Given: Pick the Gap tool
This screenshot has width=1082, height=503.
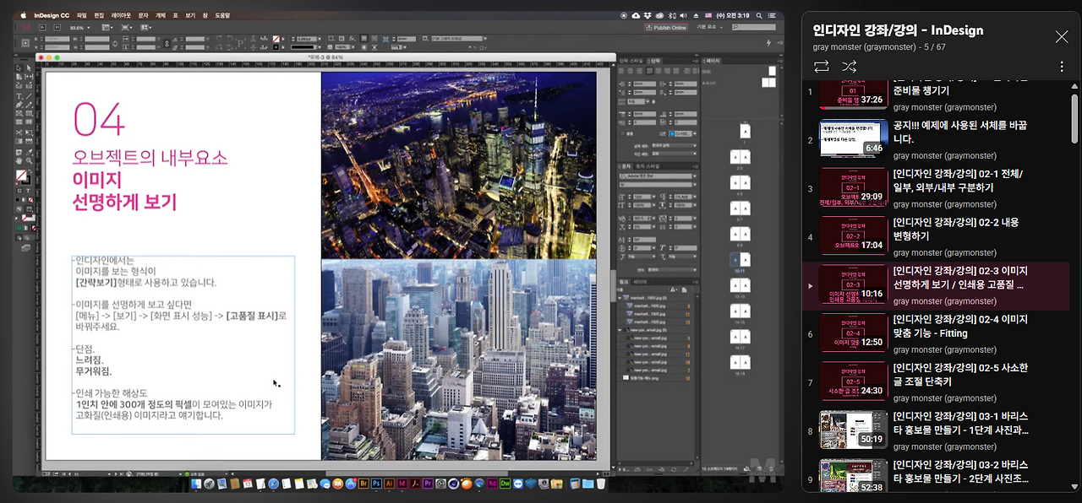Looking at the screenshot, I should tap(29, 76).
